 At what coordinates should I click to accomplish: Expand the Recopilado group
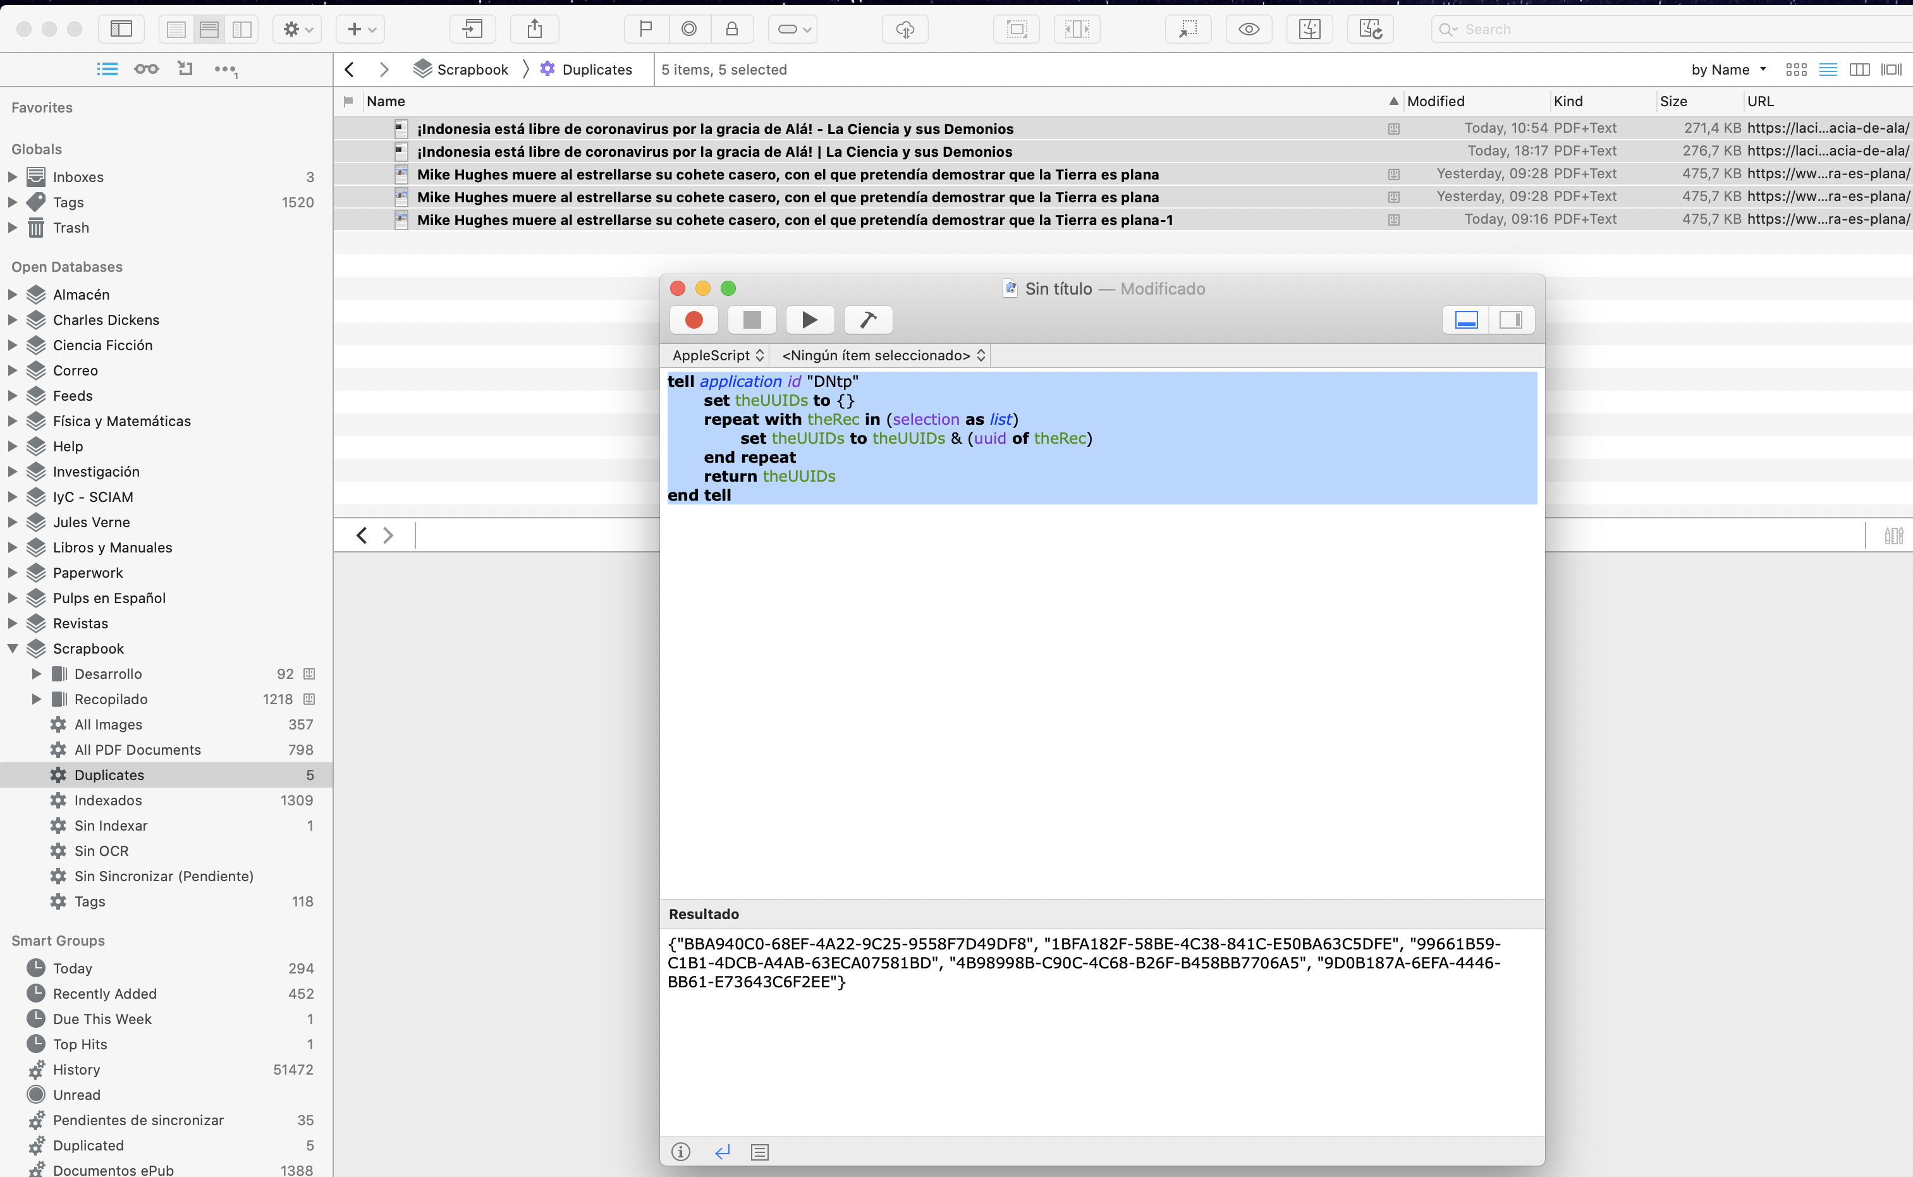(x=36, y=699)
